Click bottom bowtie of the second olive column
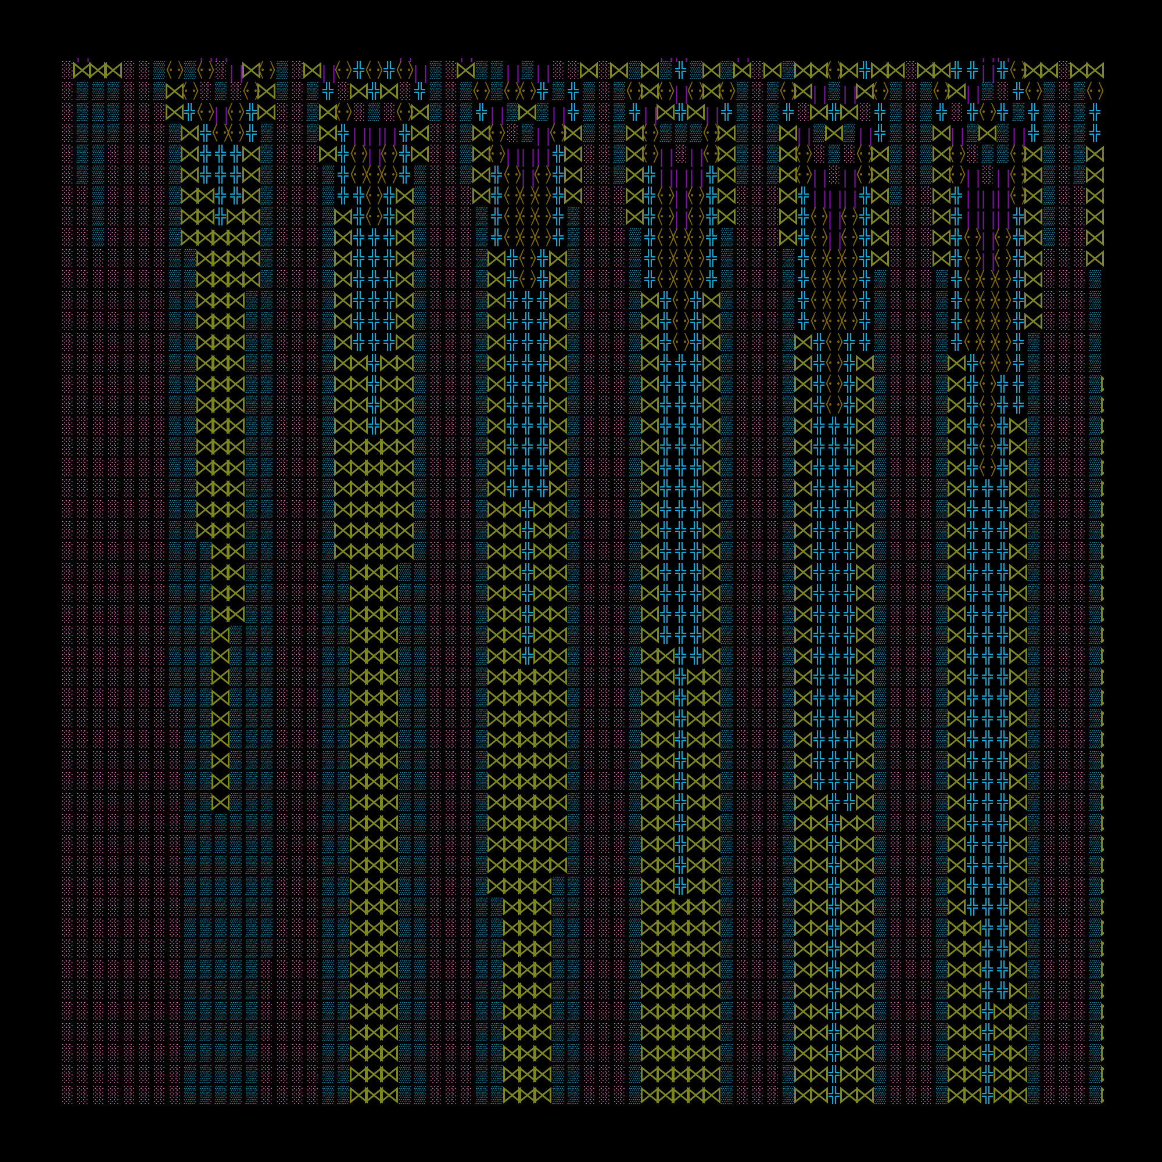The width and height of the screenshot is (1162, 1162). pos(374,1096)
